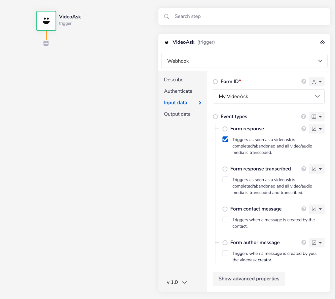This screenshot has height=299, width=335.
Task: Click the help icon beside Form response transcribed
Action: [304, 169]
